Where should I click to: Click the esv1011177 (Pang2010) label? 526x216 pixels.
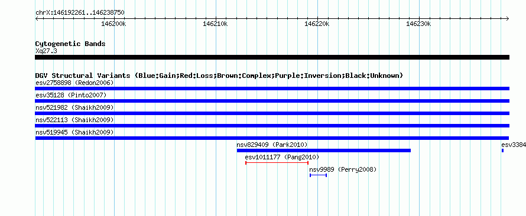coord(282,157)
